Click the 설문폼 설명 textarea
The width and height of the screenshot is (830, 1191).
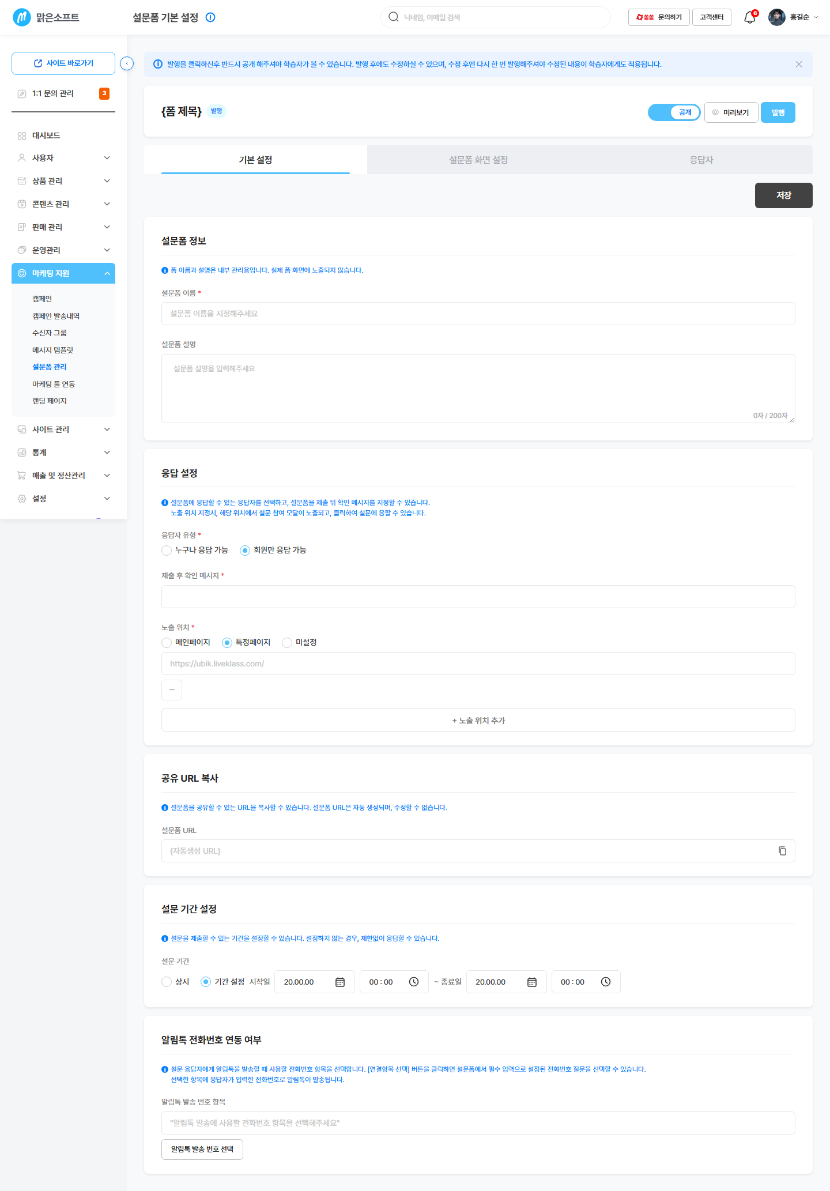tap(478, 389)
